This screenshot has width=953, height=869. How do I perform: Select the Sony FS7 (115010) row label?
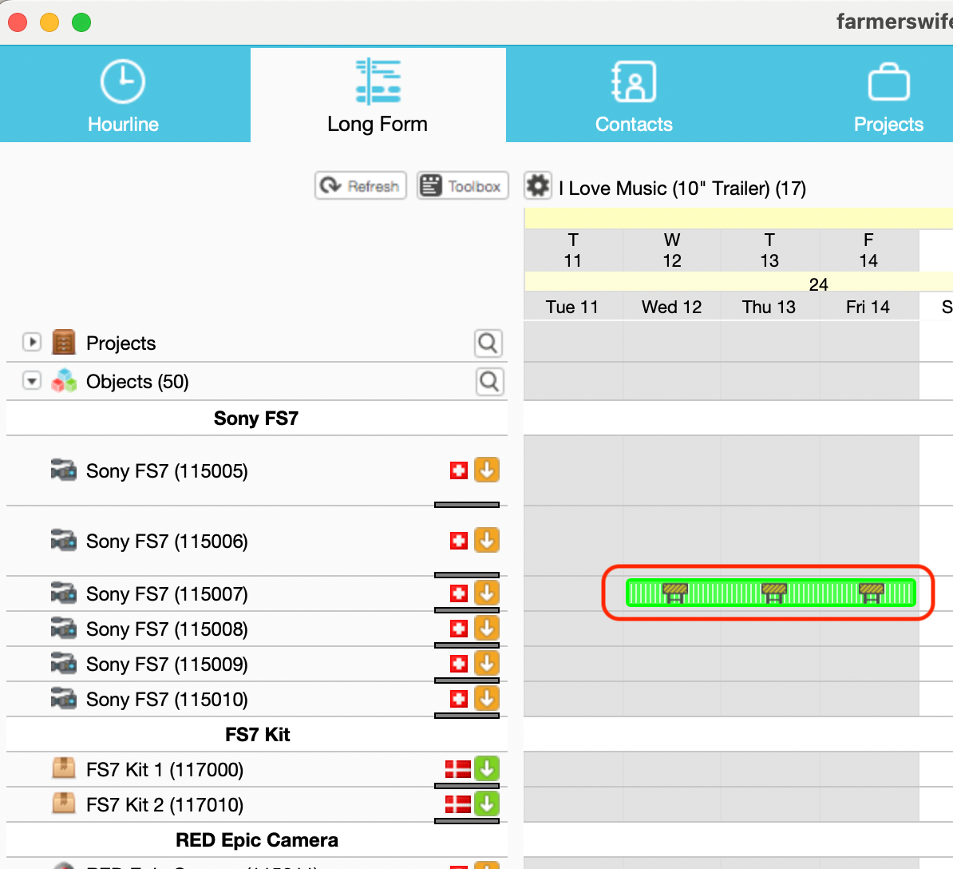167,700
